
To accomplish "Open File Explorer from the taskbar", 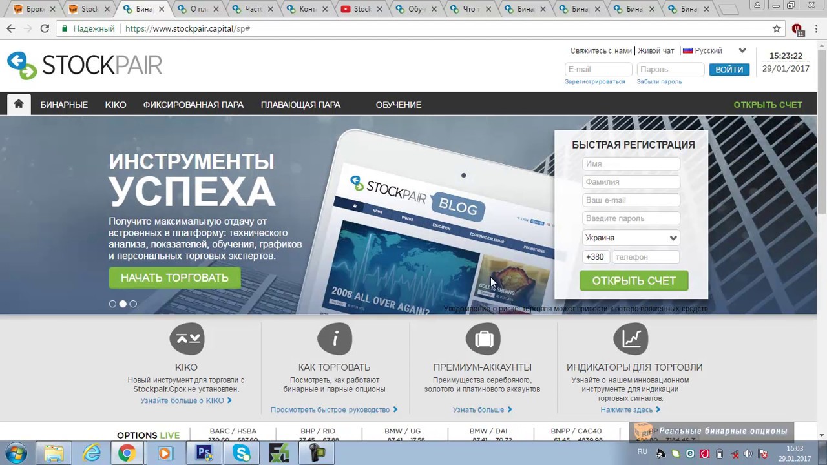I will [54, 453].
